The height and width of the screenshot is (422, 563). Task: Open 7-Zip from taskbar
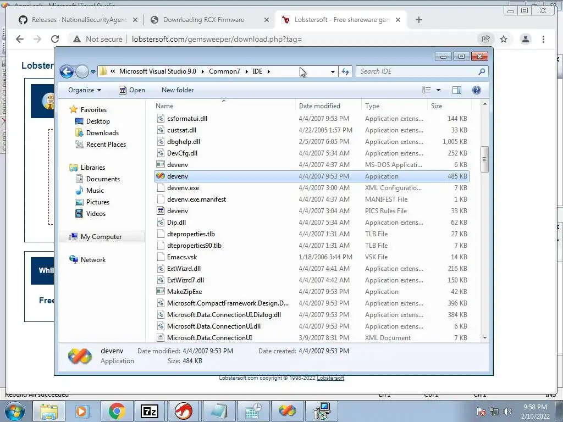tap(150, 411)
